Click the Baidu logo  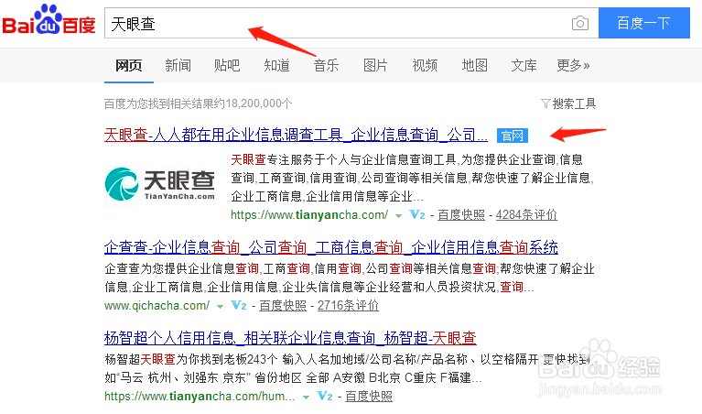point(49,20)
